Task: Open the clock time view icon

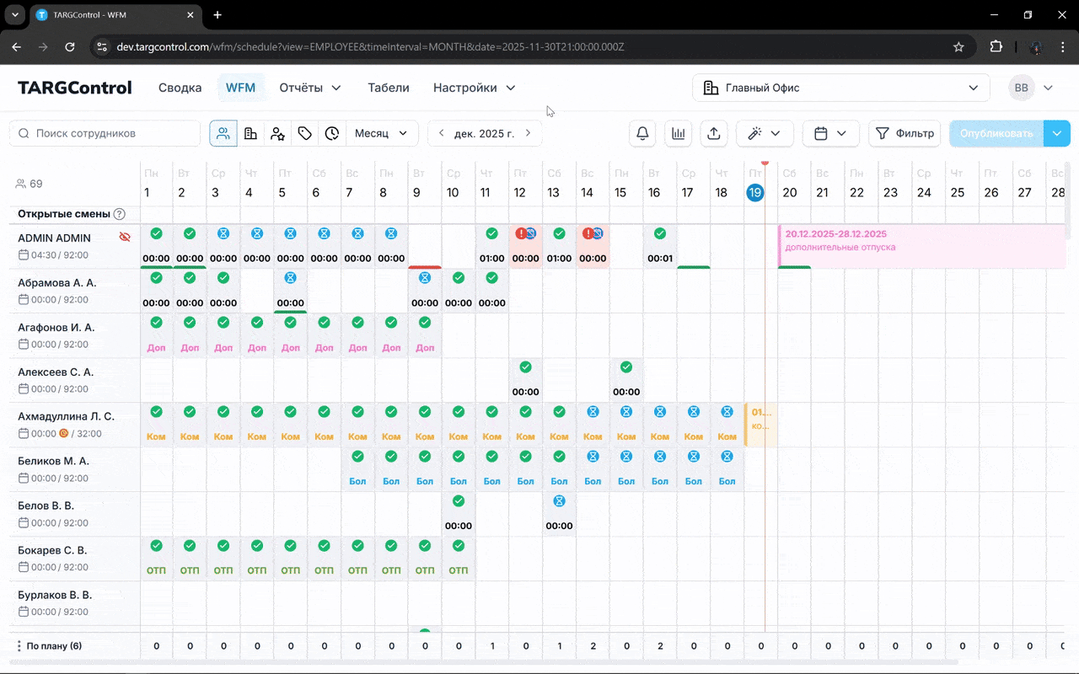Action: pos(332,133)
